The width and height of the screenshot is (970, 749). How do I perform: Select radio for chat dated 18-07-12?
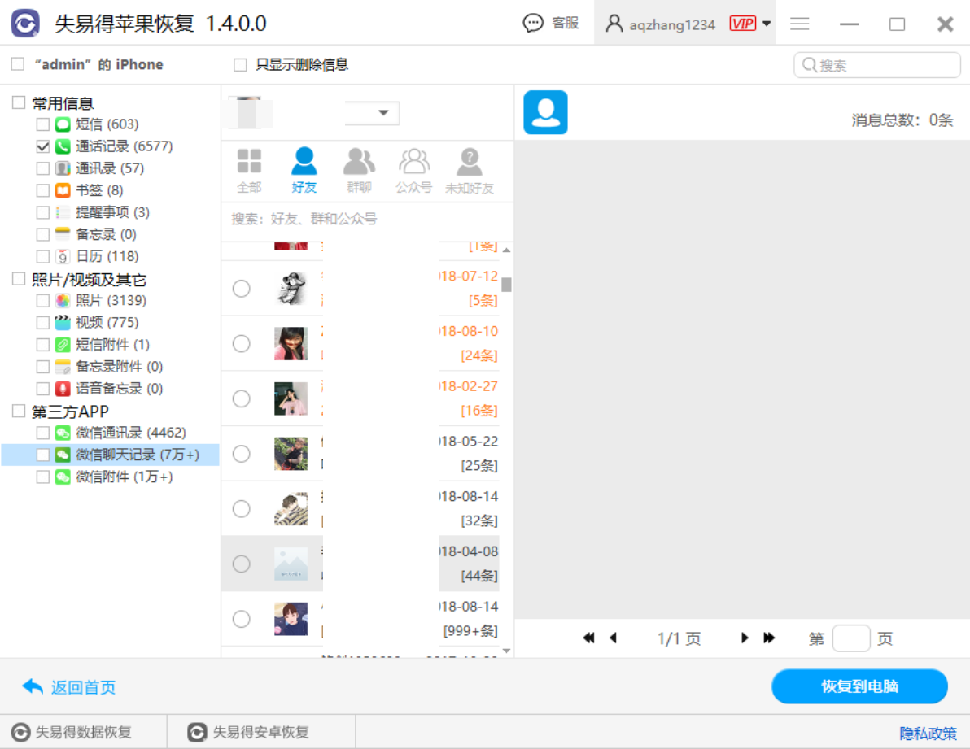(241, 289)
